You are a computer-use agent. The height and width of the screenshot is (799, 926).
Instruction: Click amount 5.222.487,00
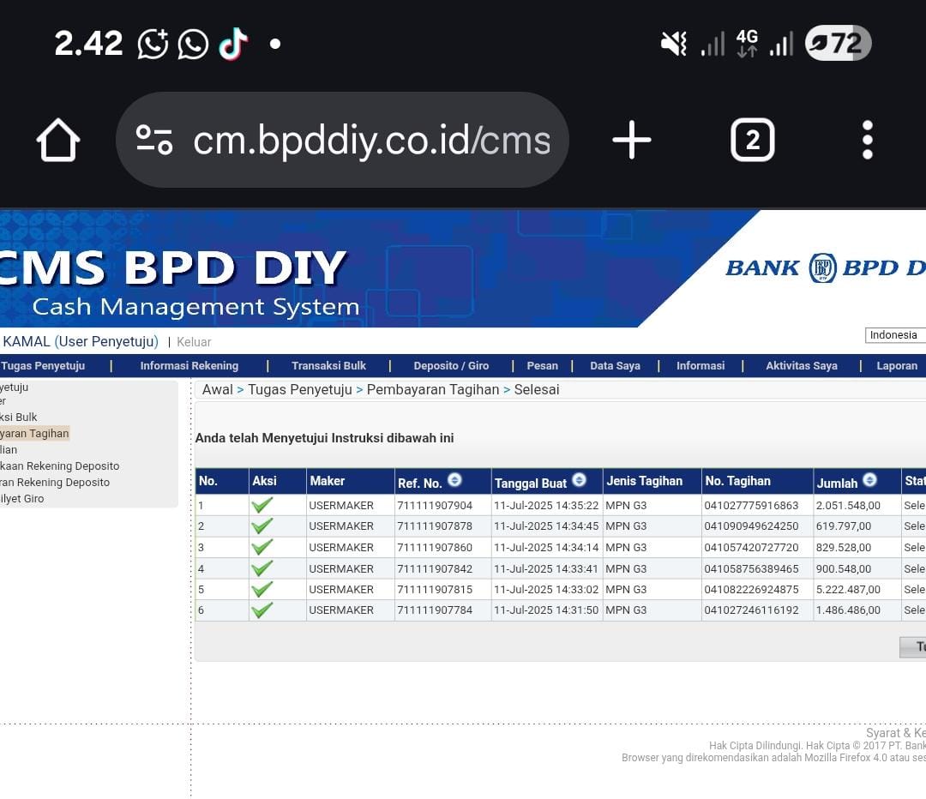tap(848, 589)
